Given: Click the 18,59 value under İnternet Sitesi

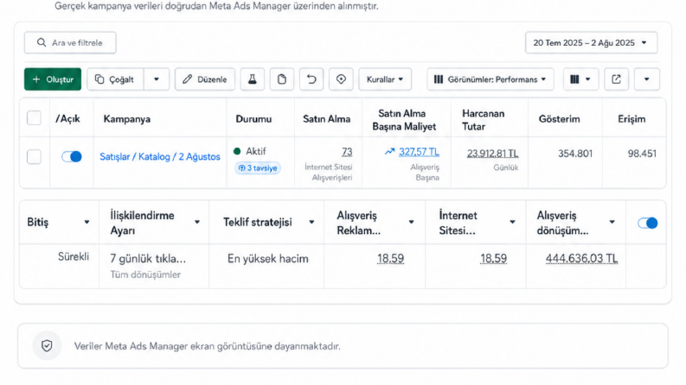Looking at the screenshot, I should coord(493,259).
